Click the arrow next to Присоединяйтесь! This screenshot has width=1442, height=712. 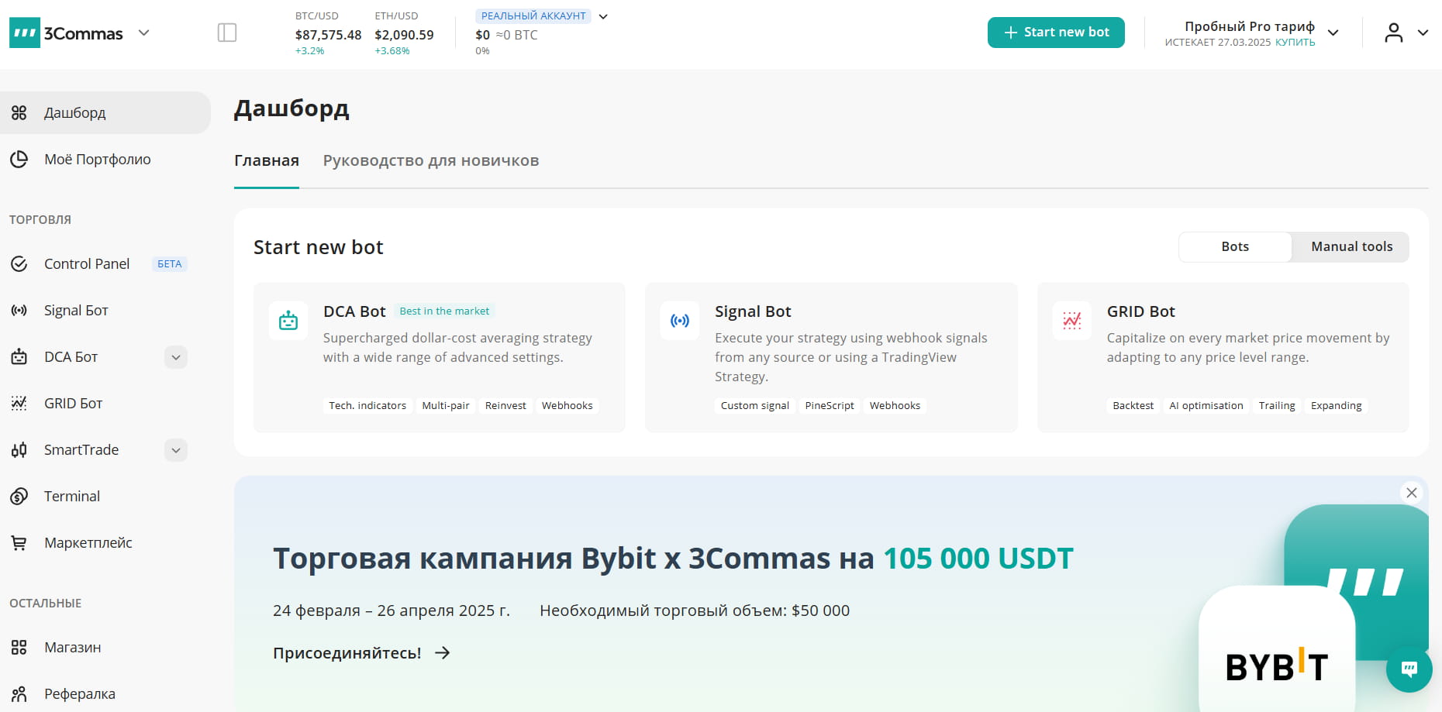coord(443,653)
